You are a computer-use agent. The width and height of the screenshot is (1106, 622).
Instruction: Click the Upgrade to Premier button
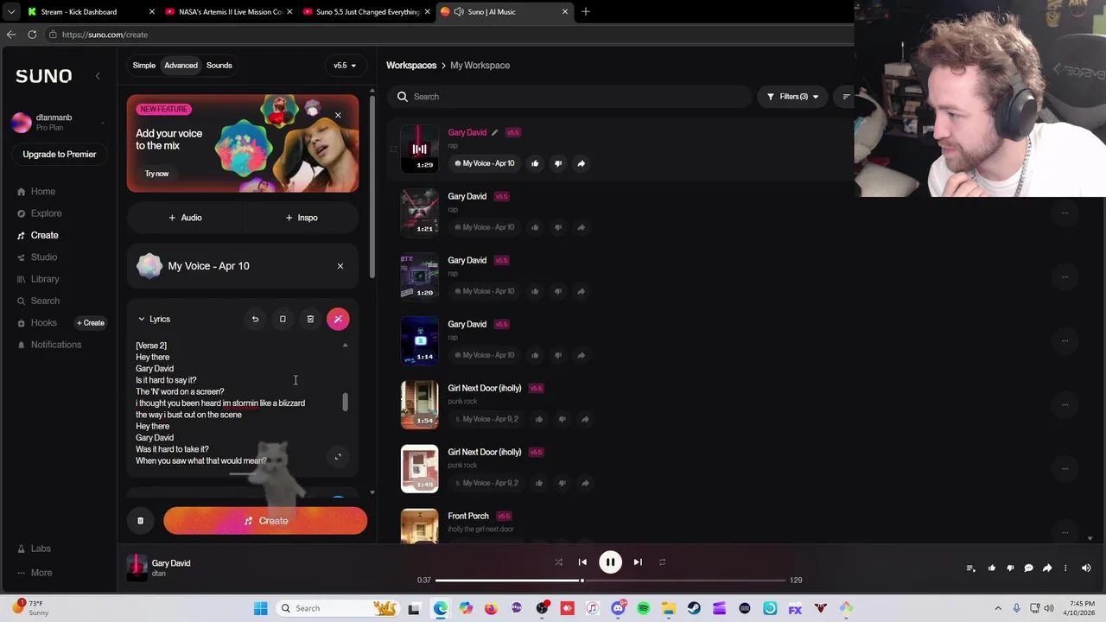tap(60, 155)
